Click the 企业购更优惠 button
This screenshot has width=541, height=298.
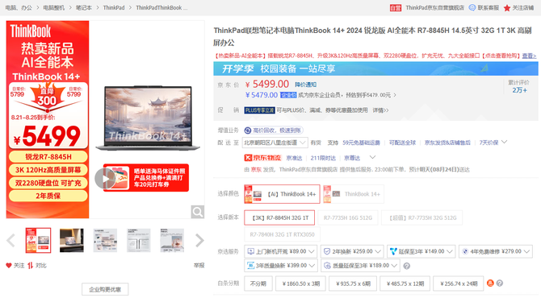click(105, 289)
